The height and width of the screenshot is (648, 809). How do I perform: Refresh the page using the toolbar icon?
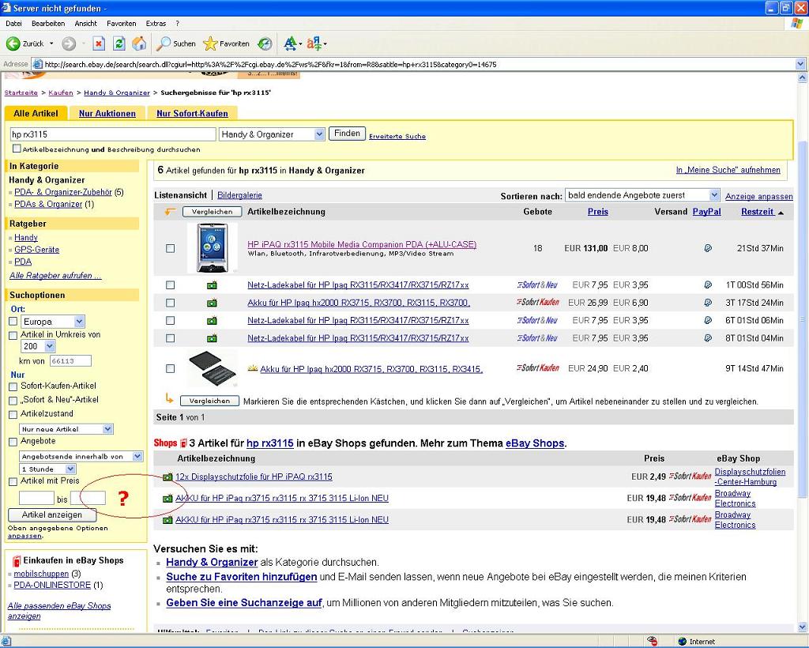click(119, 43)
